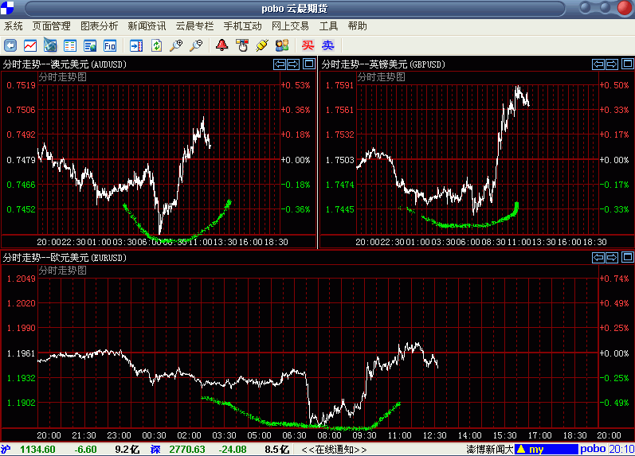Click the red 买 buy button
Screen dimensions: 635x456
click(308, 45)
